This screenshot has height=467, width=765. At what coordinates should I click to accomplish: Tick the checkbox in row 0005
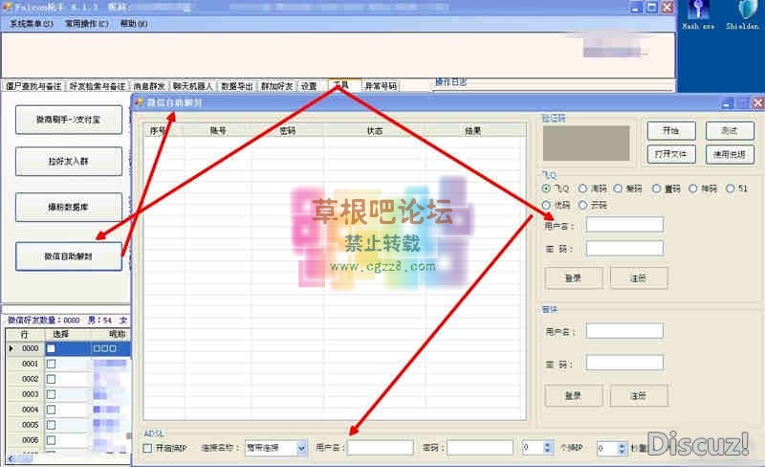click(51, 425)
